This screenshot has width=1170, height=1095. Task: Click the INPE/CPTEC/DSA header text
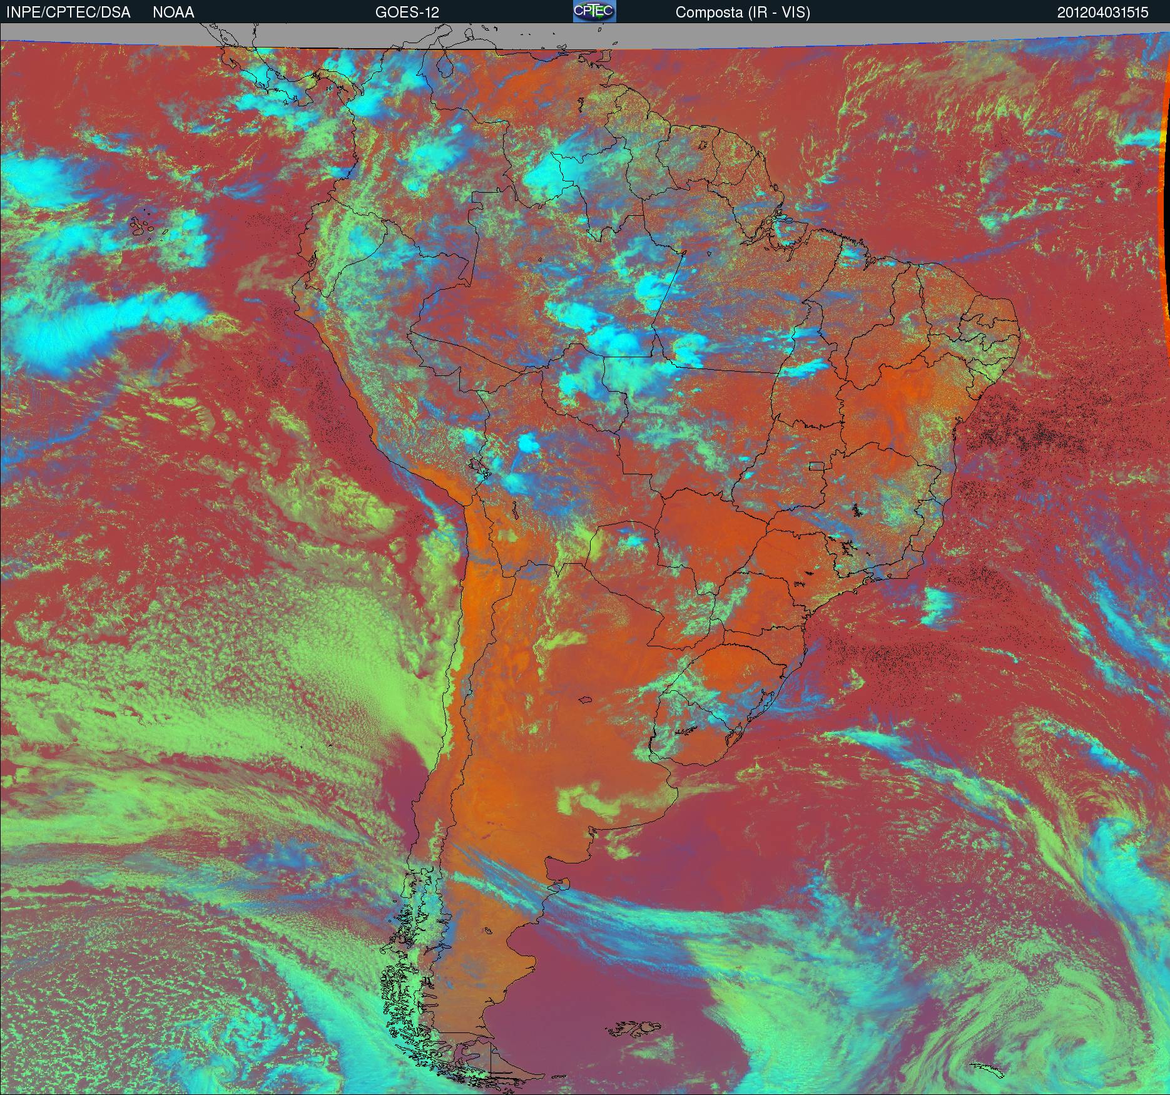(x=68, y=13)
